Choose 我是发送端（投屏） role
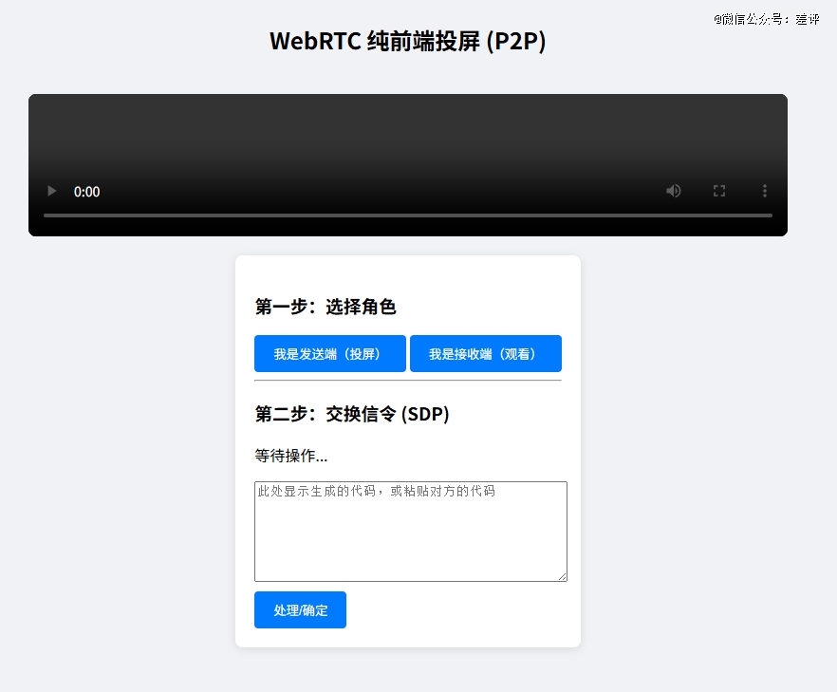Viewport: 837px width, 692px height. coord(329,354)
